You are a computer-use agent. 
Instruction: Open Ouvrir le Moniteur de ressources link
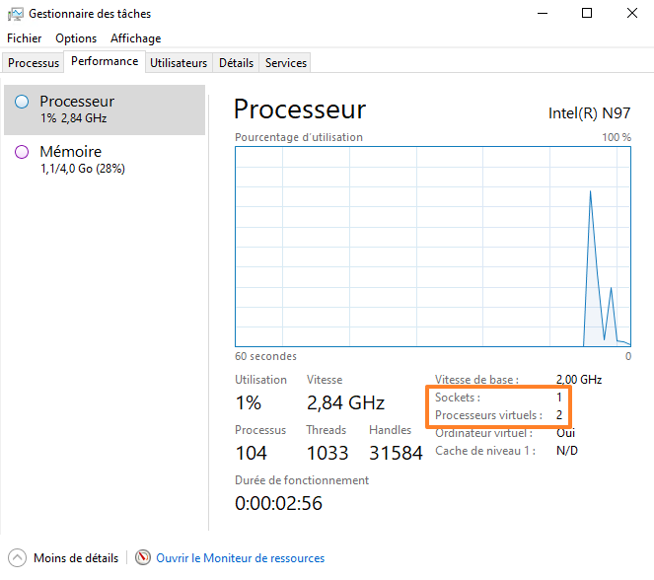coord(241,558)
